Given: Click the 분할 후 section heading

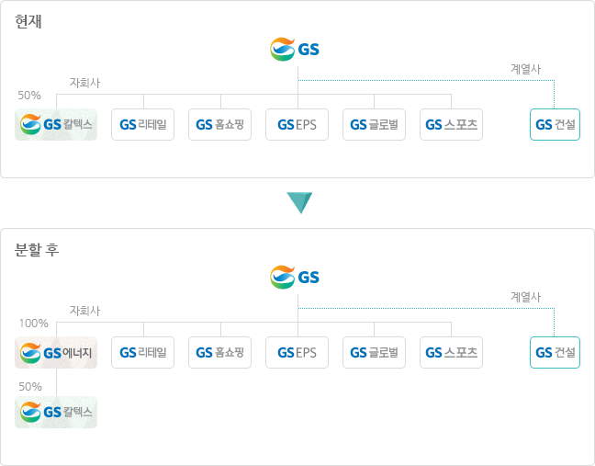Looking at the screenshot, I should click(38, 249).
